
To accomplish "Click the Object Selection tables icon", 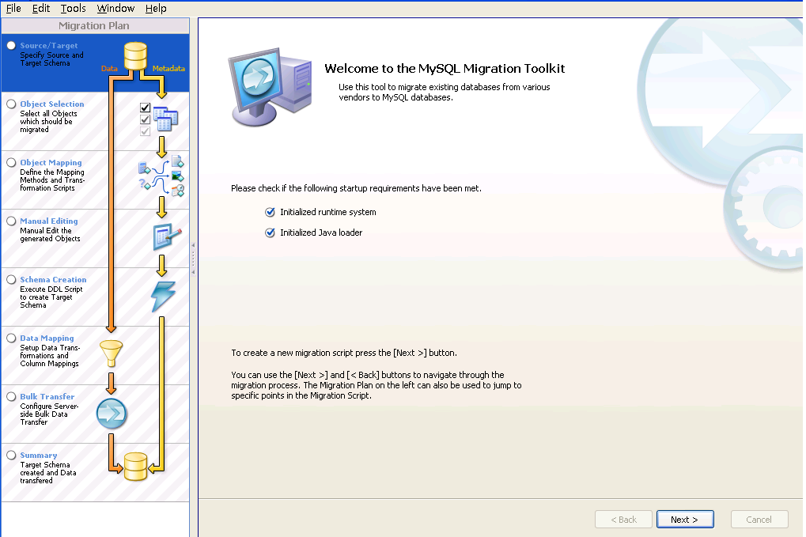I will pyautogui.click(x=165, y=119).
